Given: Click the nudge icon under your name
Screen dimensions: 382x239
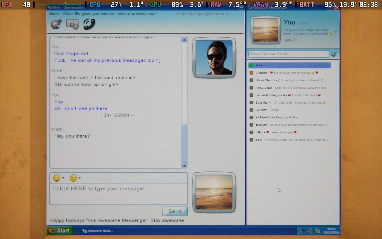Looking at the screenshot, I should point(288,40).
